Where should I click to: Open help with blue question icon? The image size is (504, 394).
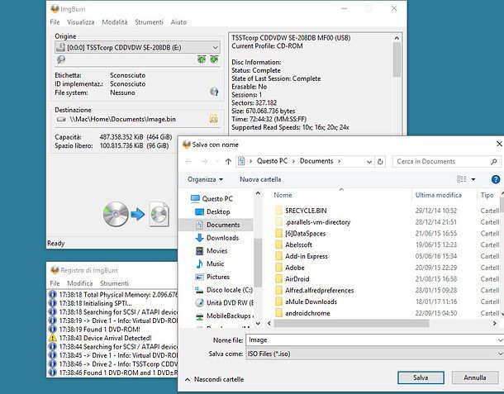[x=496, y=179]
